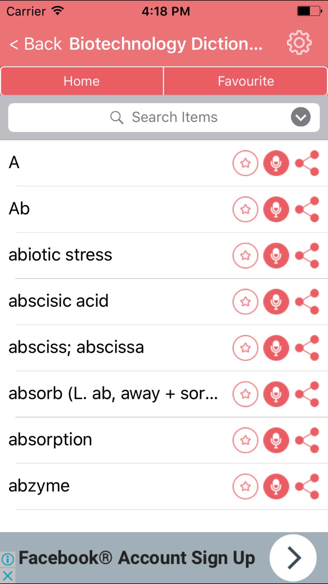Screen dimensions: 328x584
Task: Share the 'absciss; abscissa' entry
Action: point(307,348)
